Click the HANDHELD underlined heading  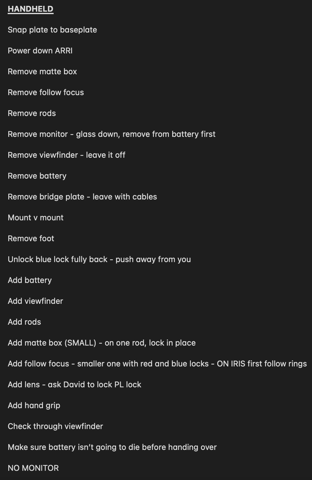pyautogui.click(x=30, y=9)
